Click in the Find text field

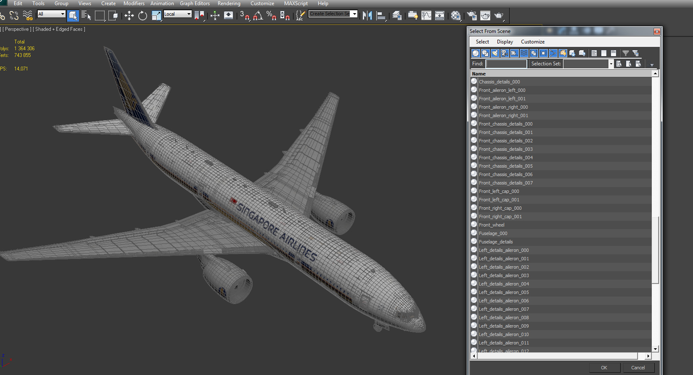point(506,64)
